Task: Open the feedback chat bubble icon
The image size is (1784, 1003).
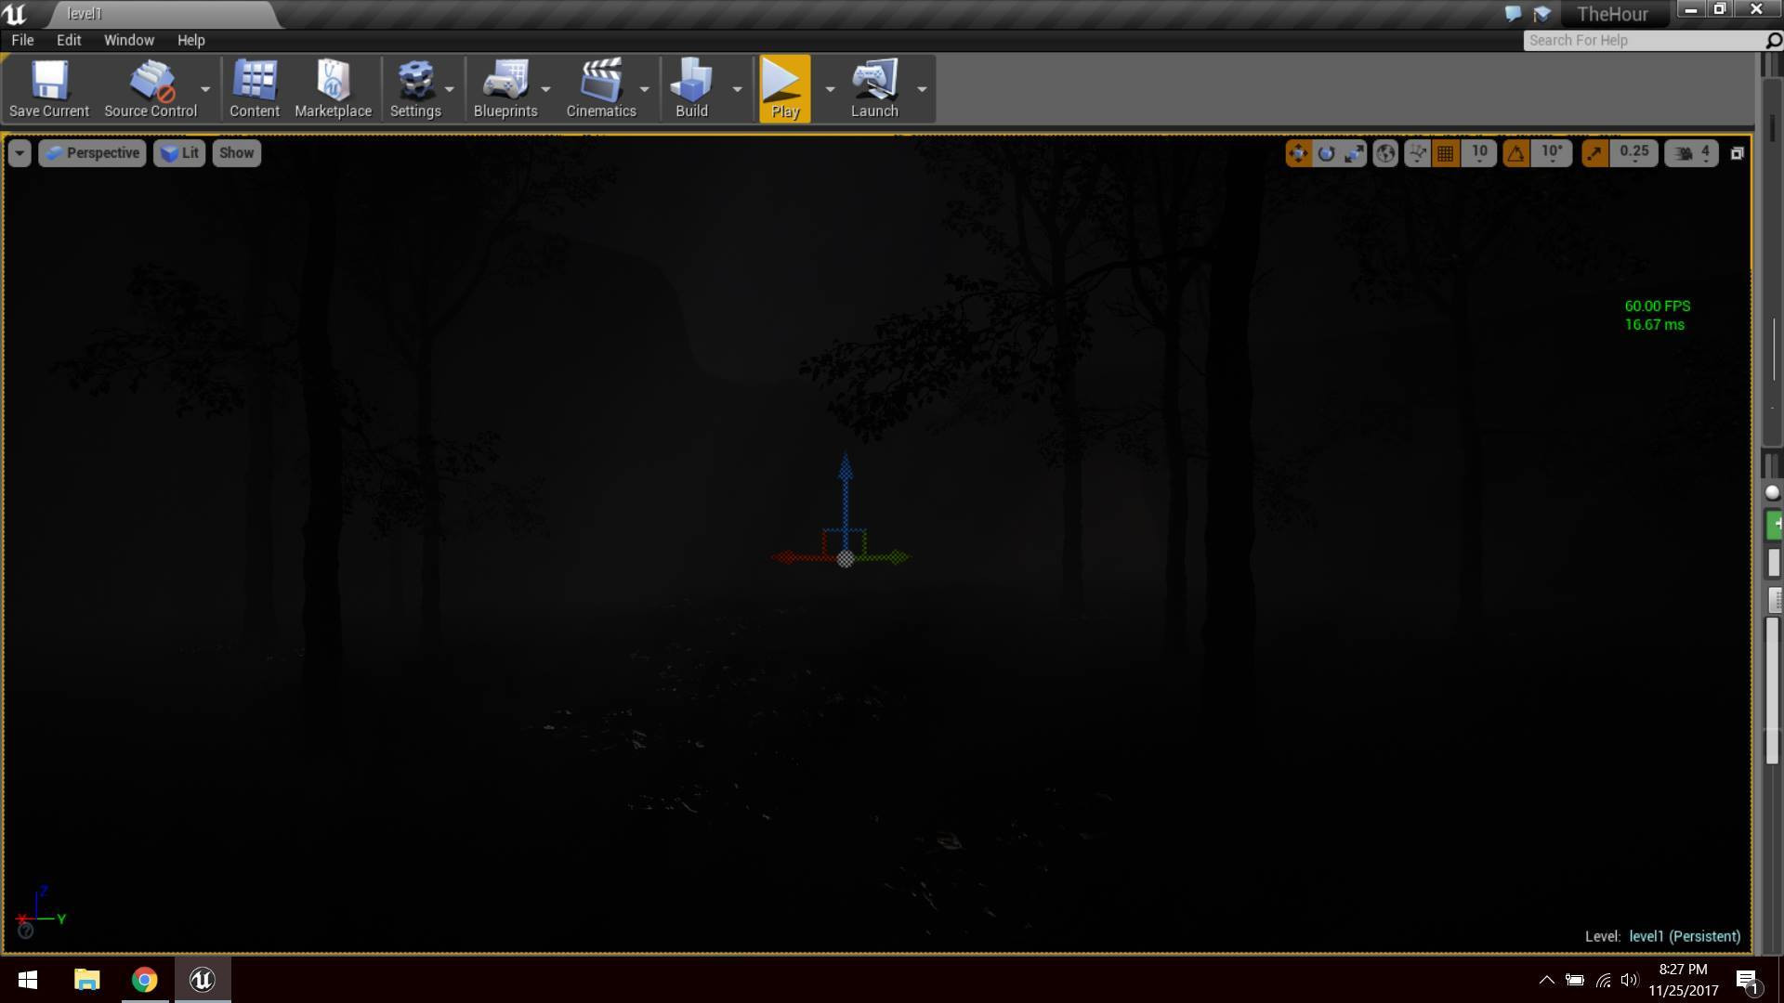Action: click(x=1513, y=14)
